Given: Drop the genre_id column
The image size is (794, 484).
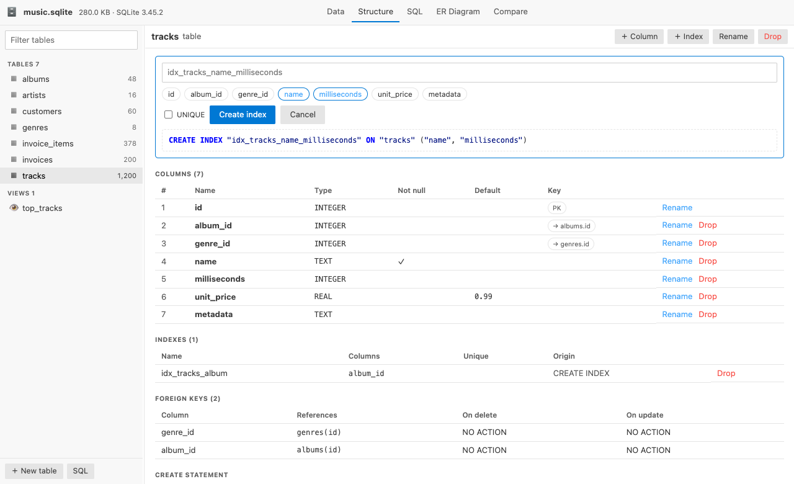Looking at the screenshot, I should pos(708,243).
